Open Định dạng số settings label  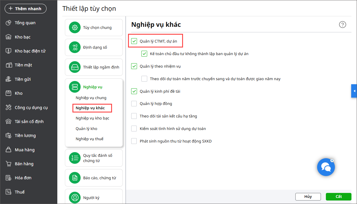point(95,47)
